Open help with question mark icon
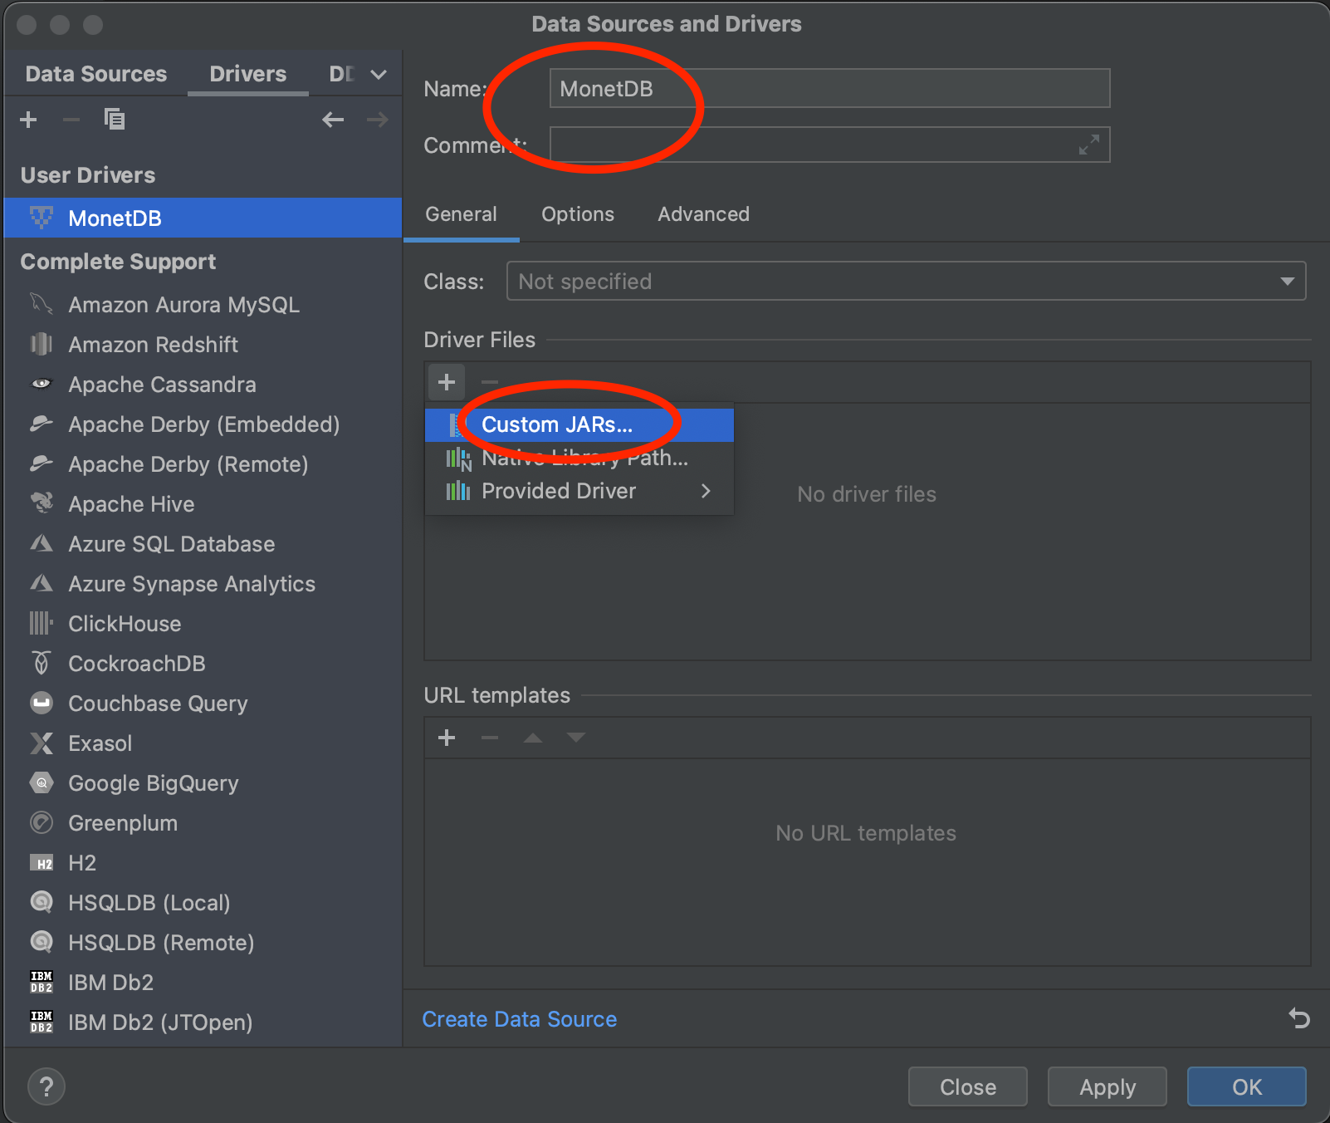Image resolution: width=1330 pixels, height=1123 pixels. [x=46, y=1086]
